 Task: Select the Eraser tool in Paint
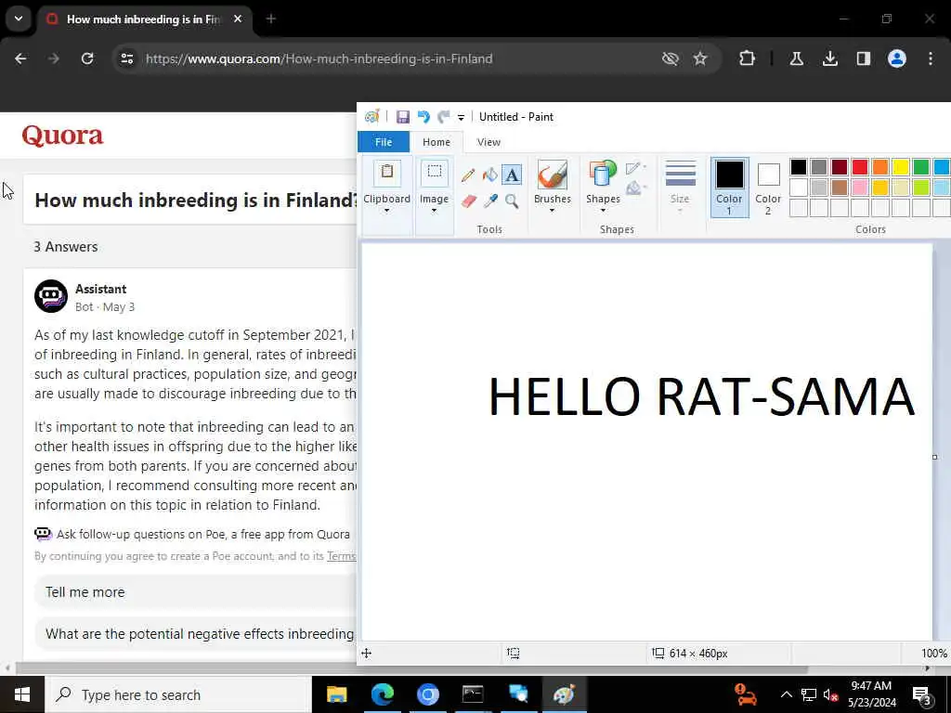[468, 201]
